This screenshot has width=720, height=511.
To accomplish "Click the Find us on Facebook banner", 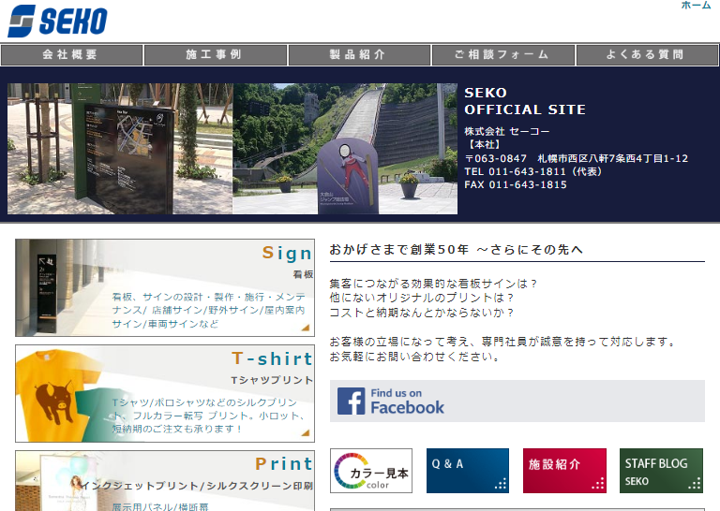I will click(x=517, y=401).
